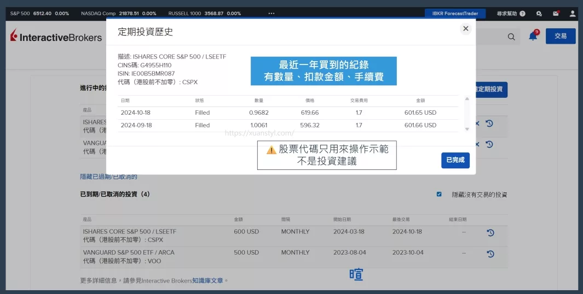Click the 1.0061 quantity cell
This screenshot has height=294, width=583.
coord(259,125)
